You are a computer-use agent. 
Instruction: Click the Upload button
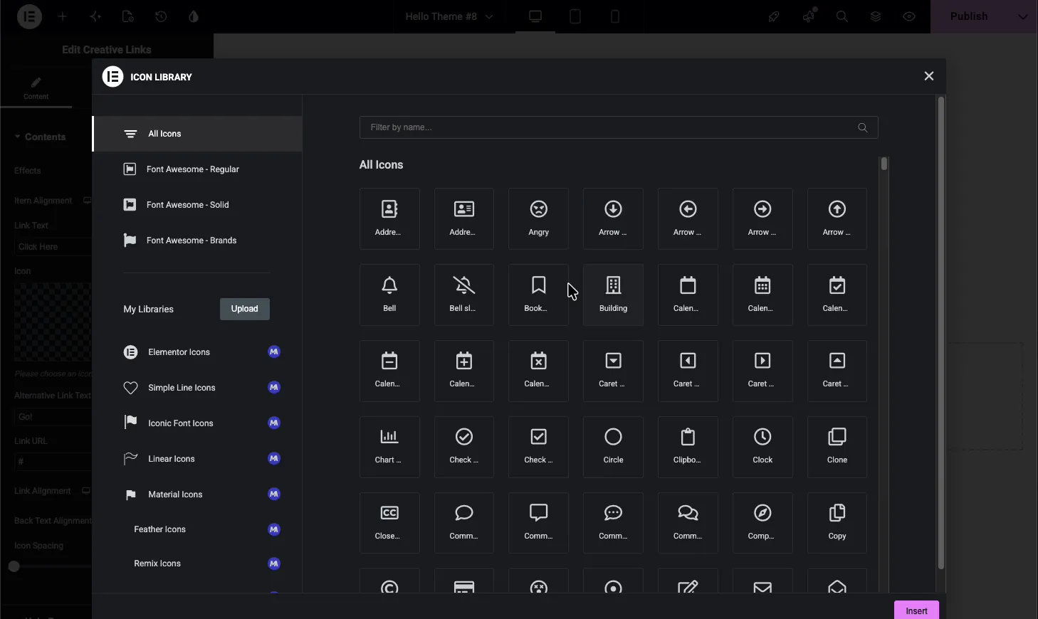[244, 309]
